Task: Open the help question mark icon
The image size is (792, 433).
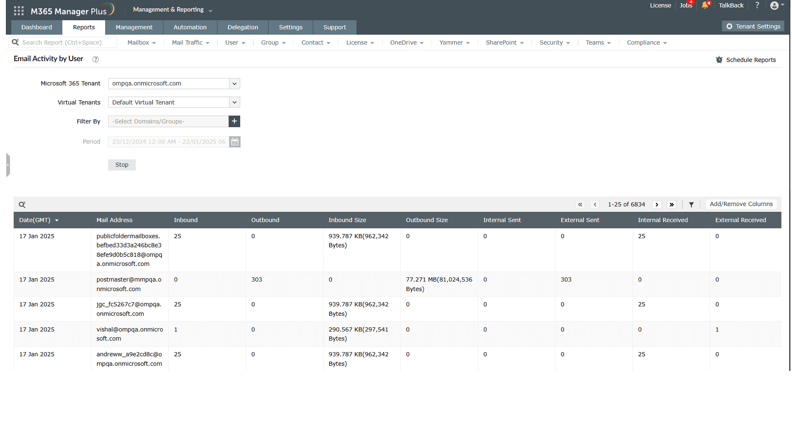Action: 757,5
